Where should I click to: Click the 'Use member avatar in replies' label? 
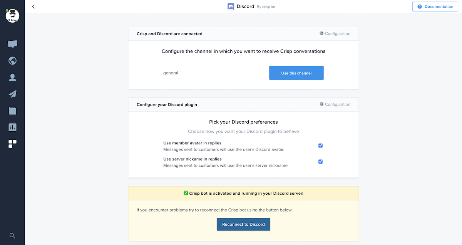tap(192, 143)
